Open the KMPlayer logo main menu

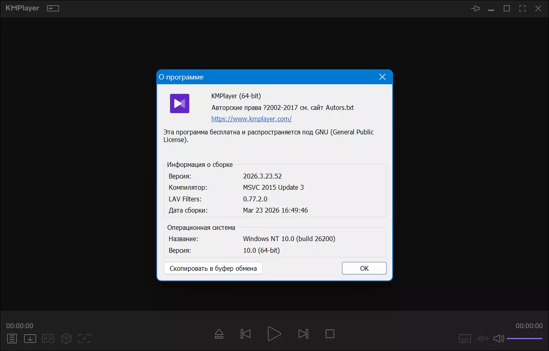[23, 8]
